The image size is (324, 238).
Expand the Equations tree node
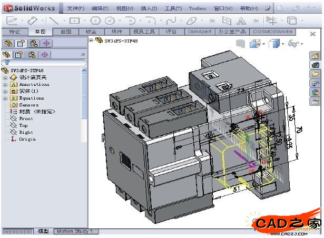(x=5, y=98)
